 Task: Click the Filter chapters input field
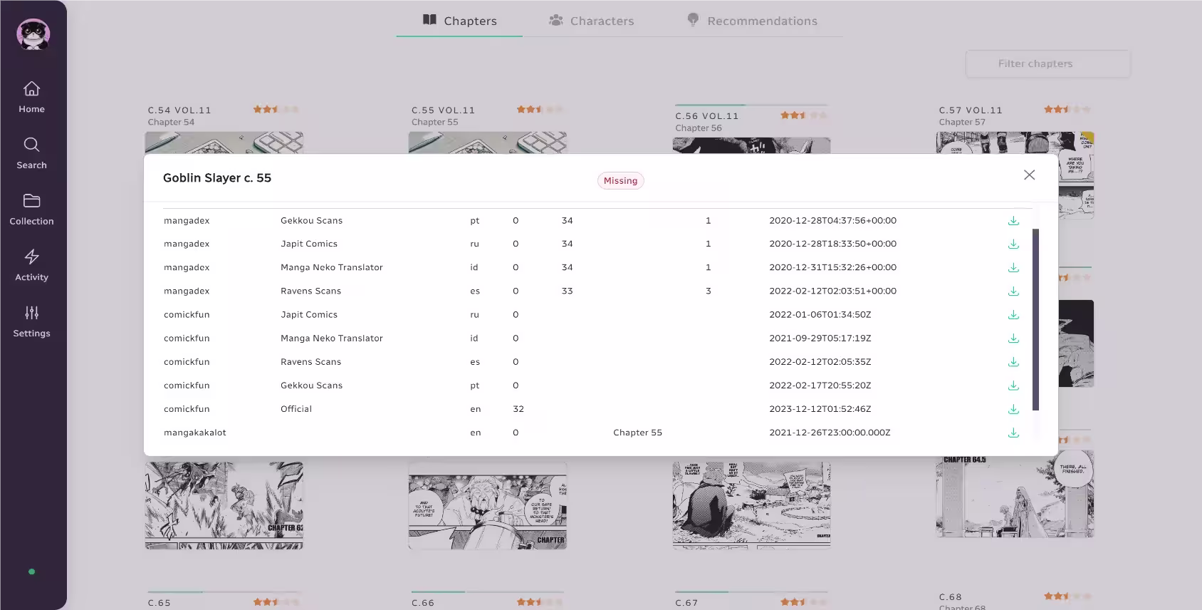coord(1047,63)
